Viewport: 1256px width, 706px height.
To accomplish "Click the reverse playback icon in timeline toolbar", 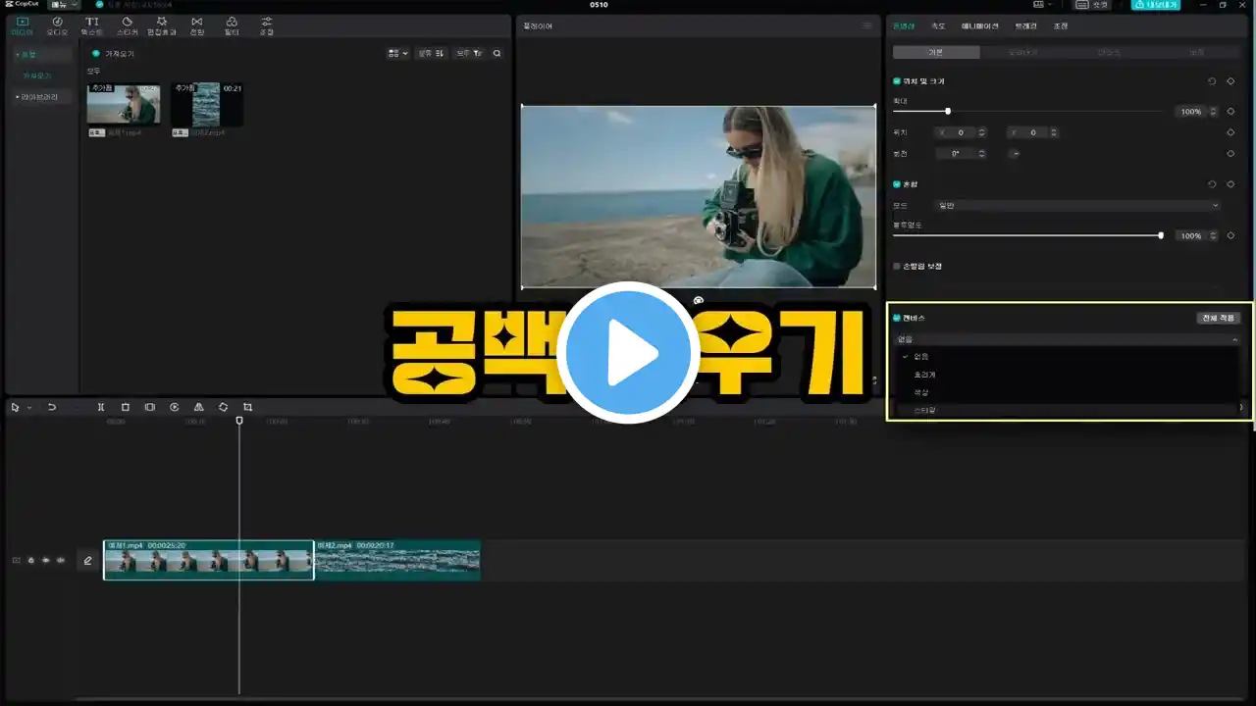I will pyautogui.click(x=175, y=407).
